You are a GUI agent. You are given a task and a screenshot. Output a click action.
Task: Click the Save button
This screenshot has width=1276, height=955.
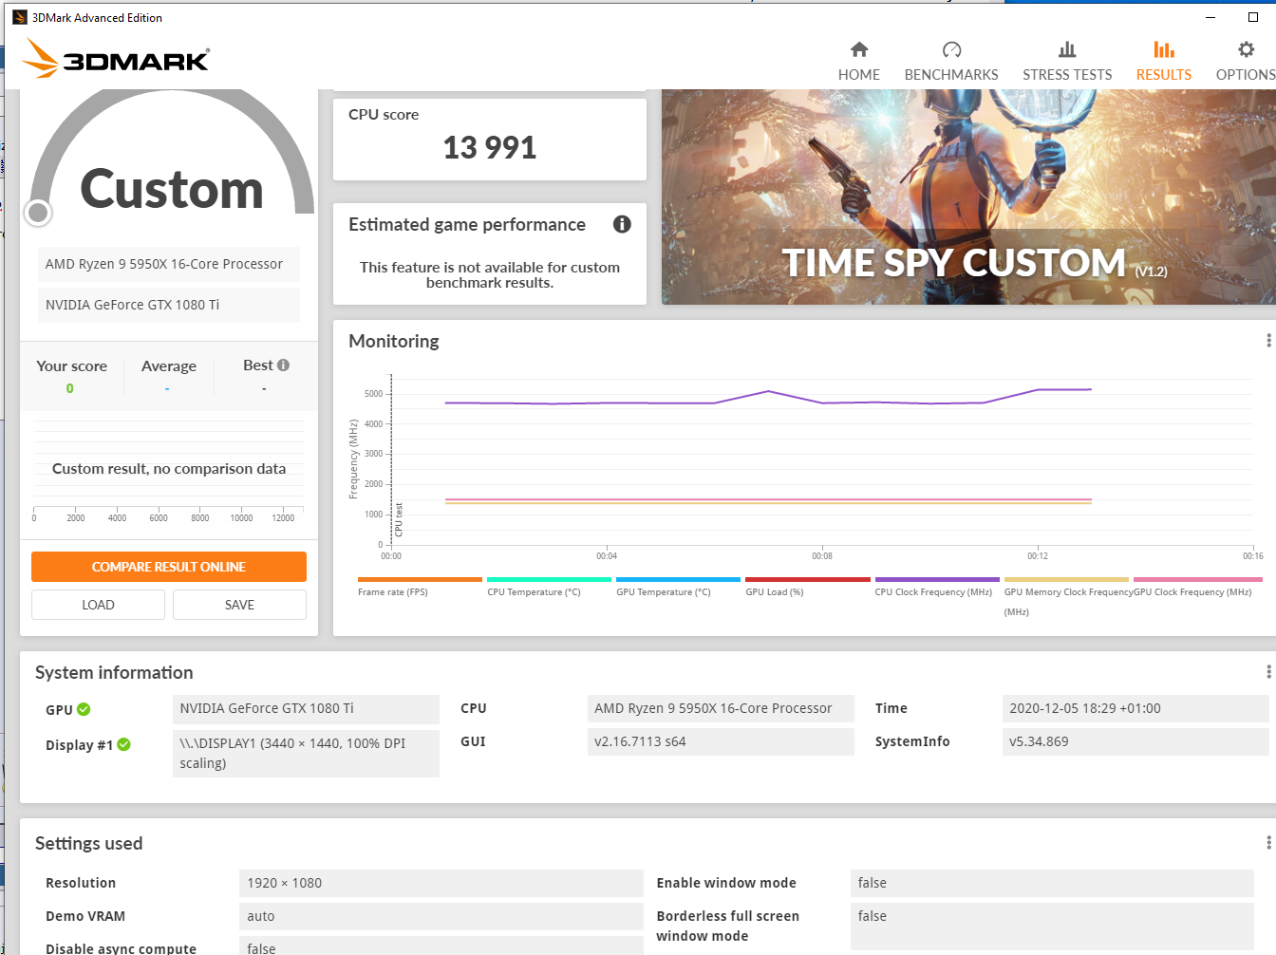click(x=239, y=605)
